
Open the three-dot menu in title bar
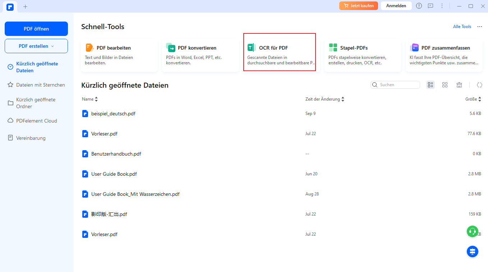[442, 6]
